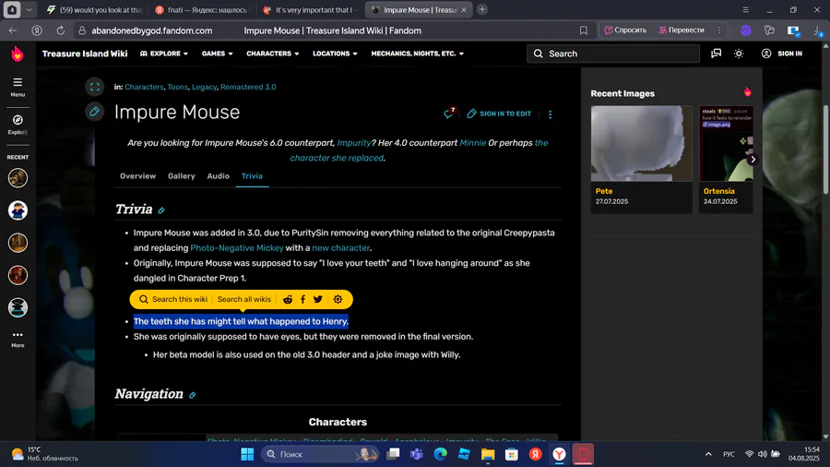This screenshot has width=830, height=467.
Task: Click the Windows taskbar search box
Action: point(321,454)
